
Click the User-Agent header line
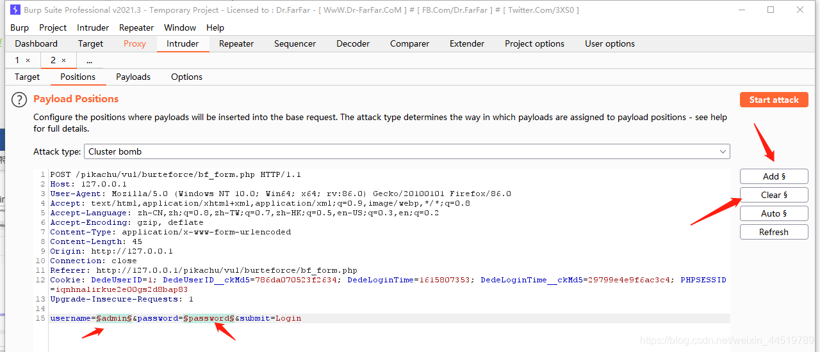click(x=281, y=194)
